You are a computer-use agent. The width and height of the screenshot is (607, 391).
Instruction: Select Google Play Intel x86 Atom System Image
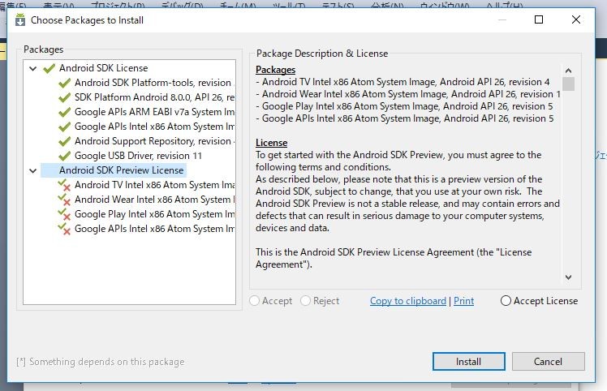pyautogui.click(x=154, y=214)
